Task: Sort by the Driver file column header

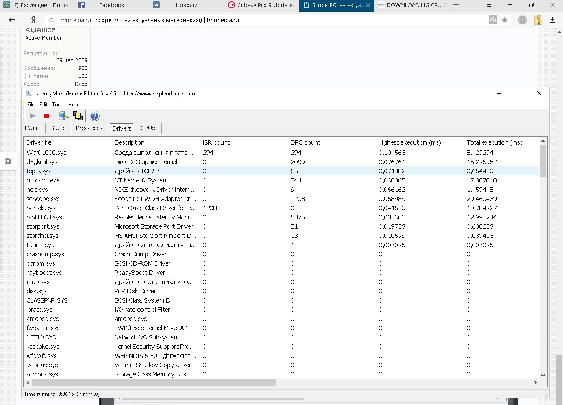Action: (x=68, y=142)
